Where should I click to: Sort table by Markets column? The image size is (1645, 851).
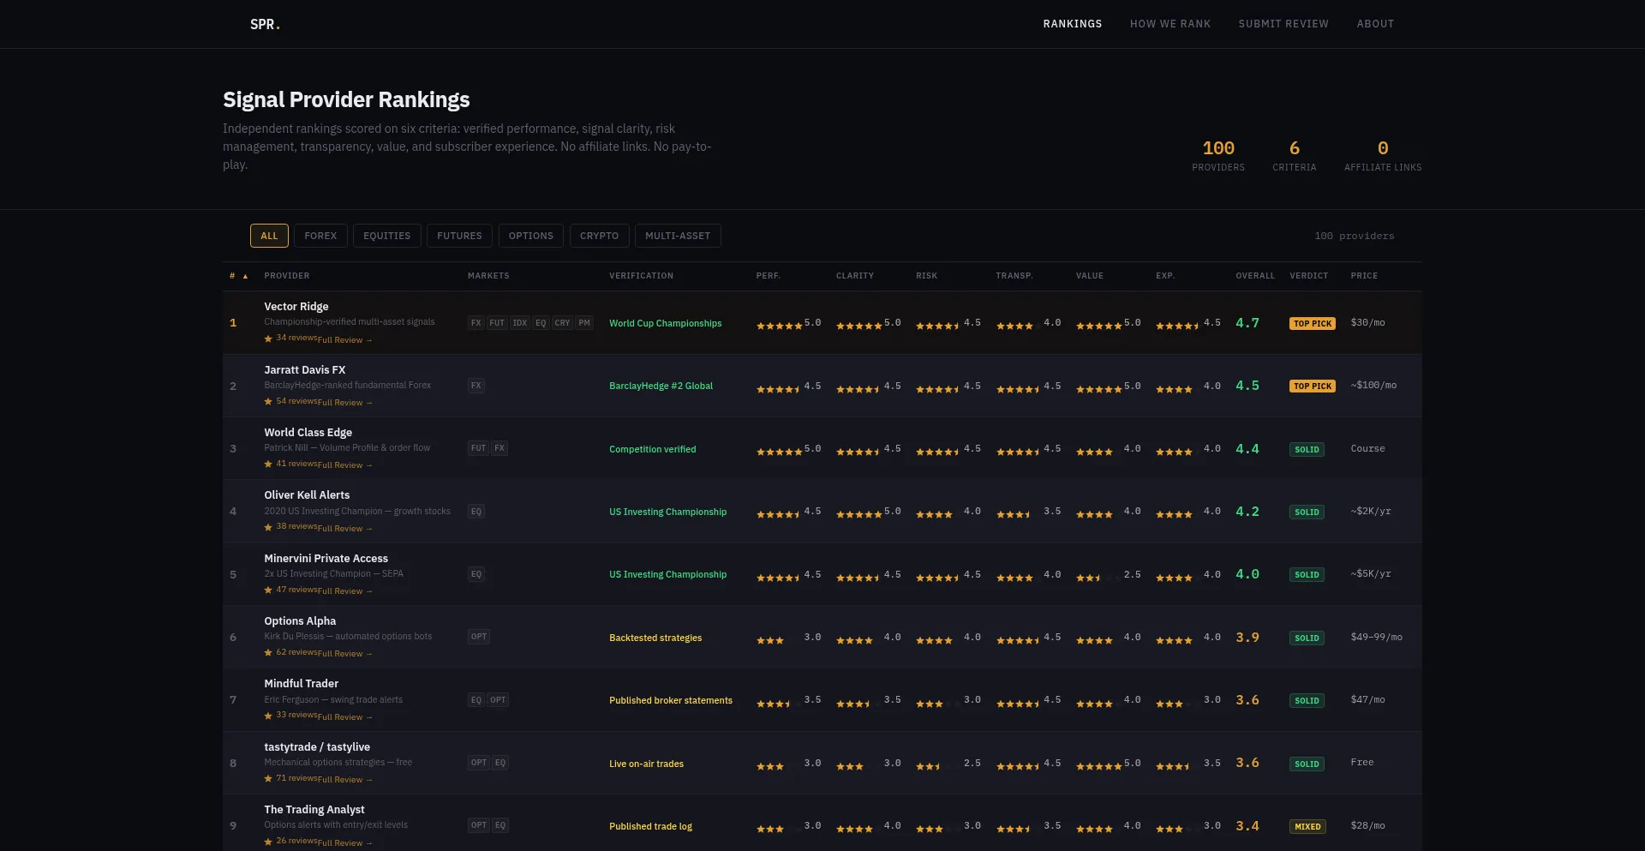[488, 276]
